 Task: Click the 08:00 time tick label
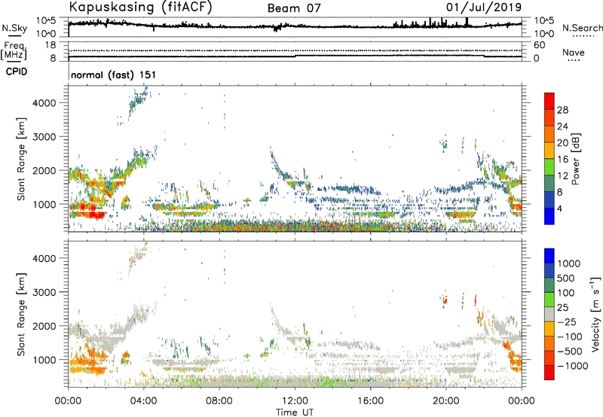click(219, 401)
